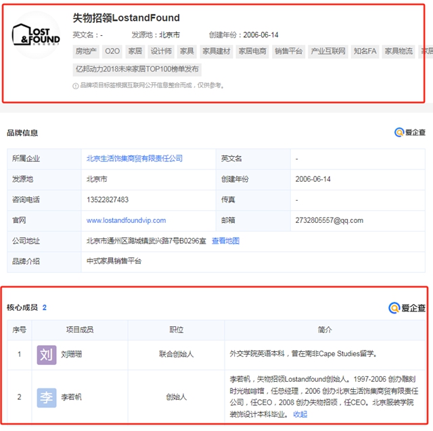433x431 pixels.
Task: Open the 亿邦动力2018未来家居TOP100榜单发布 tag
Action: point(137,69)
